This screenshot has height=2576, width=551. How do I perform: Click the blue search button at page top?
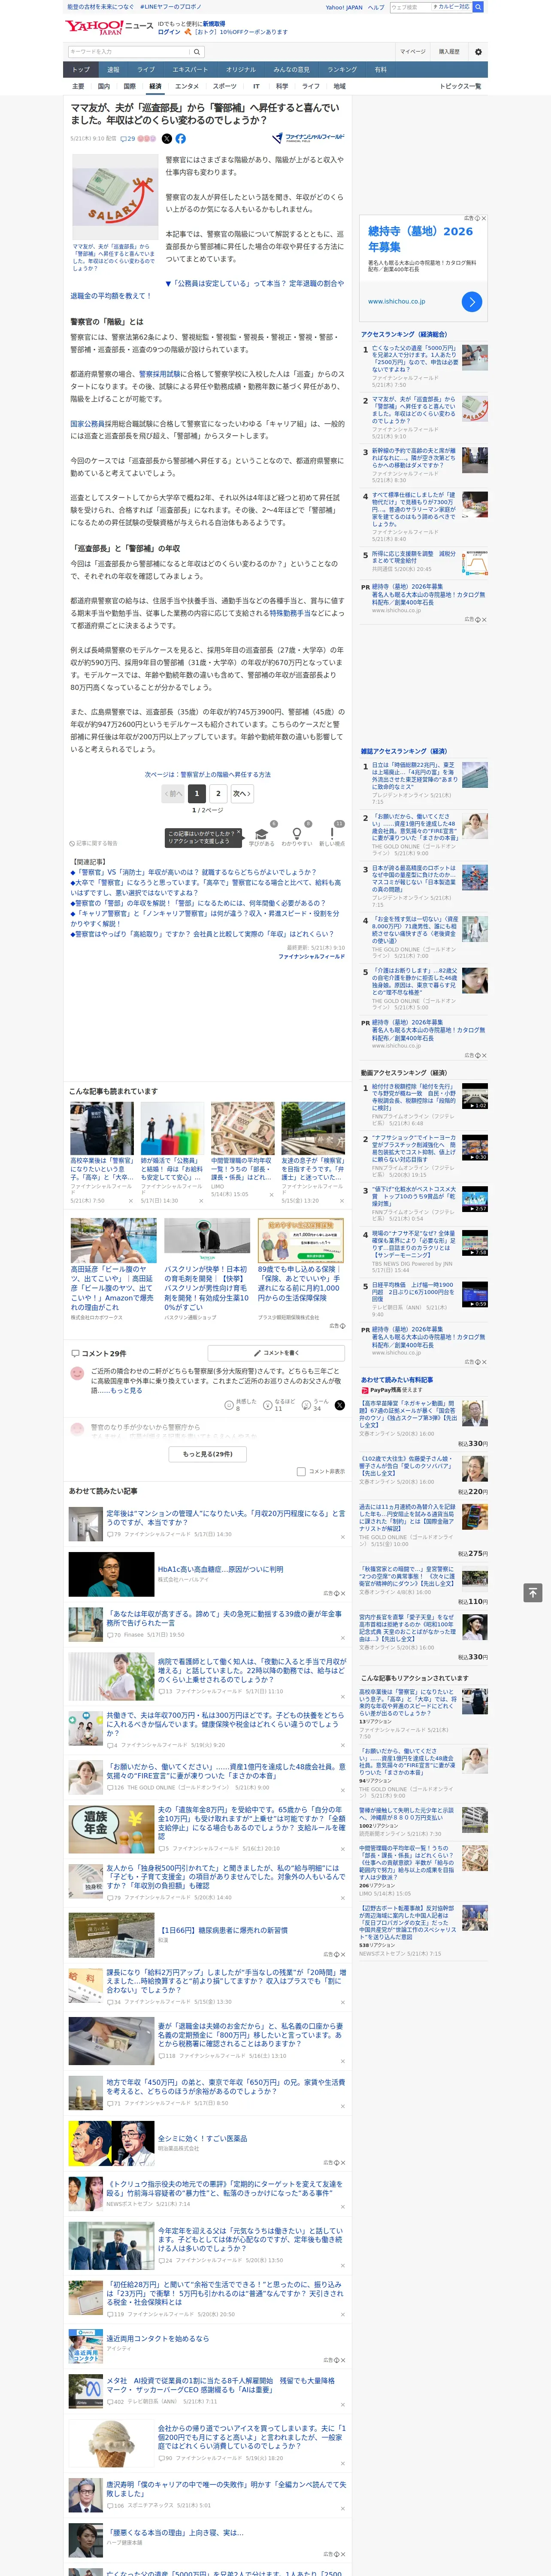tap(478, 7)
